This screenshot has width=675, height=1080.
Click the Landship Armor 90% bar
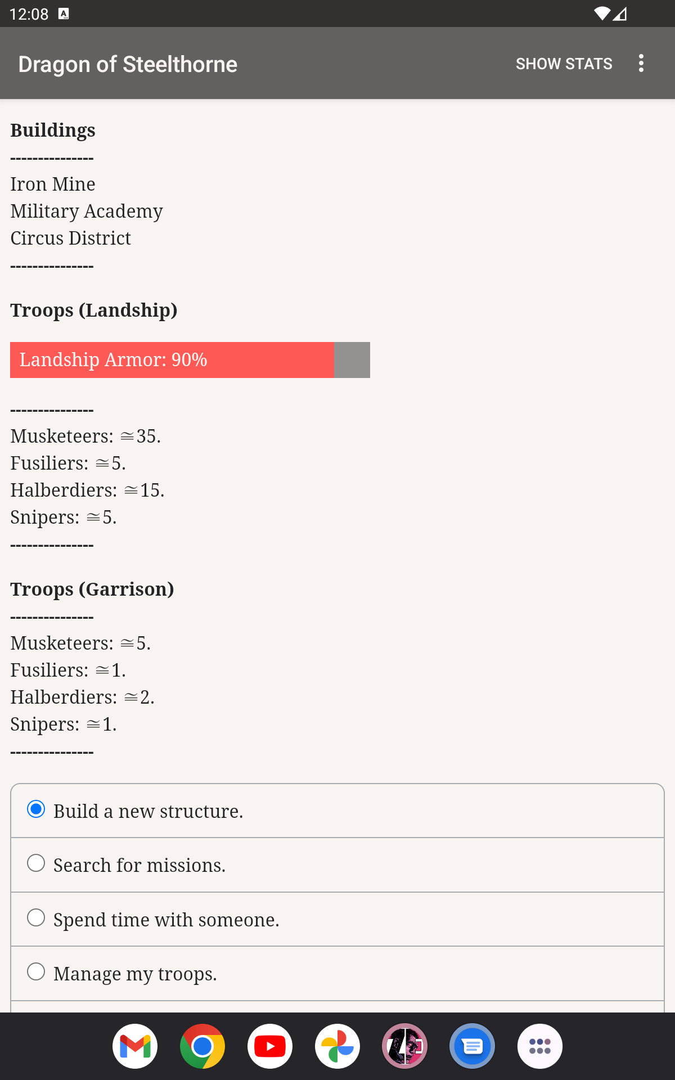190,360
